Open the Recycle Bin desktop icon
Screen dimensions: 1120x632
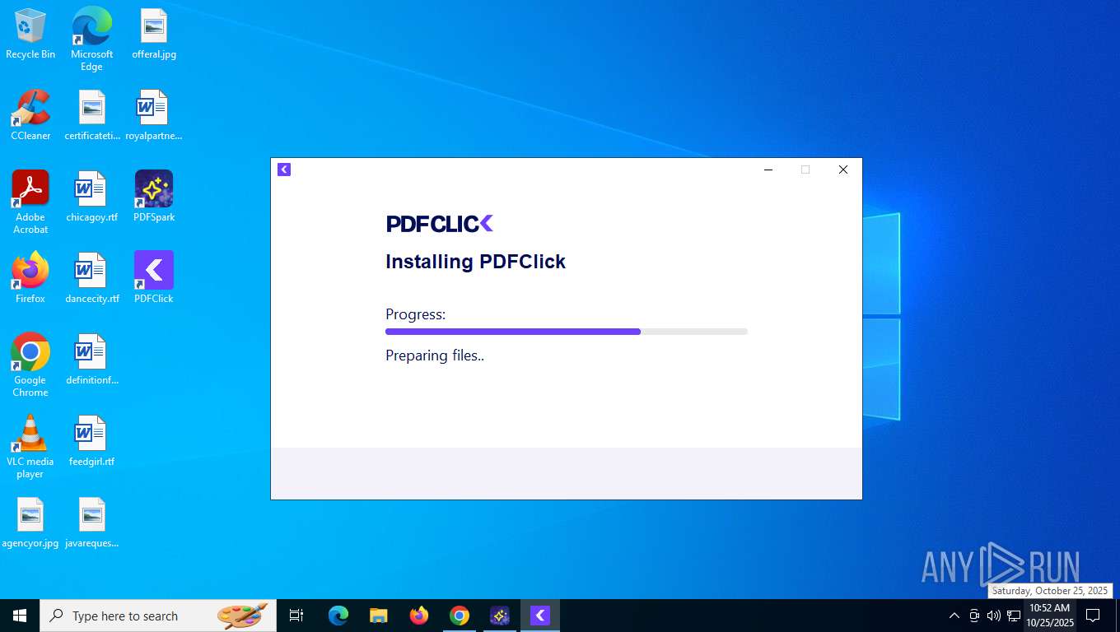pos(30,34)
